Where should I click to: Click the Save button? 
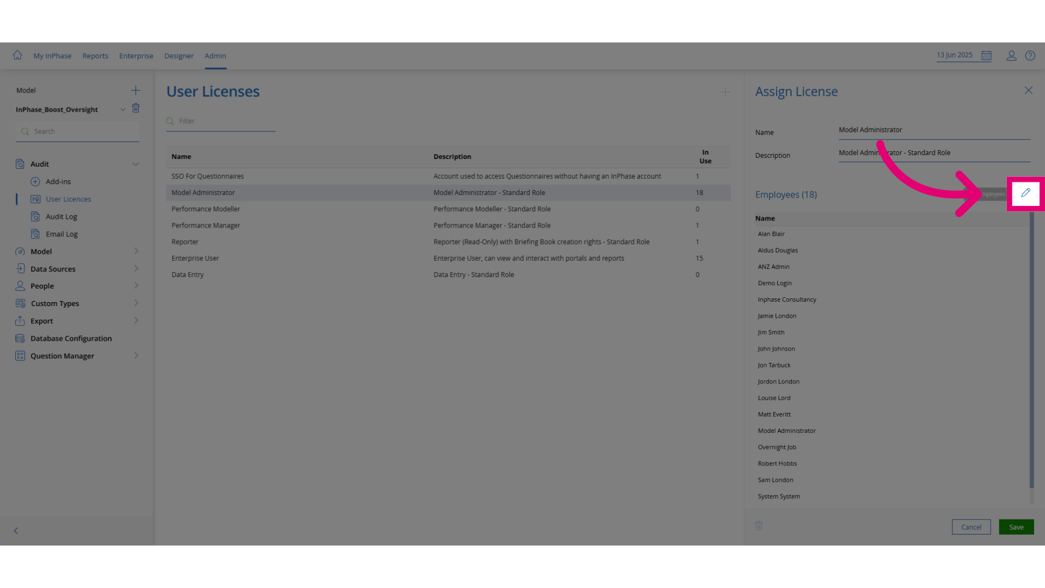click(1016, 527)
